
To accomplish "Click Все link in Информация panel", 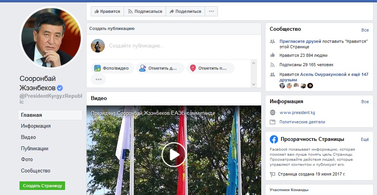I will coord(365,102).
